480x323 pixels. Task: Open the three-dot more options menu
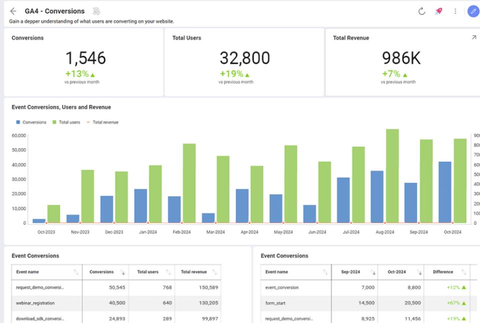click(x=455, y=11)
